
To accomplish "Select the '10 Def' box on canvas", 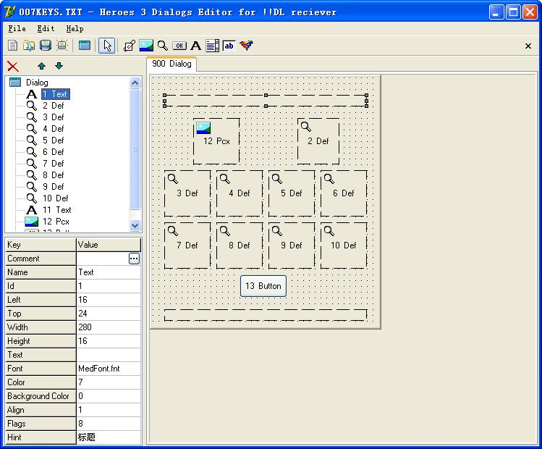I will [344, 246].
